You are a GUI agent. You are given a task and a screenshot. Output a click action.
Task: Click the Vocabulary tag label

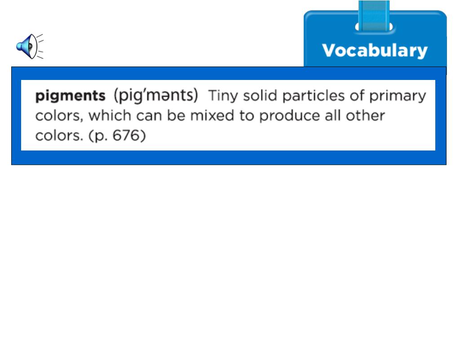(375, 50)
